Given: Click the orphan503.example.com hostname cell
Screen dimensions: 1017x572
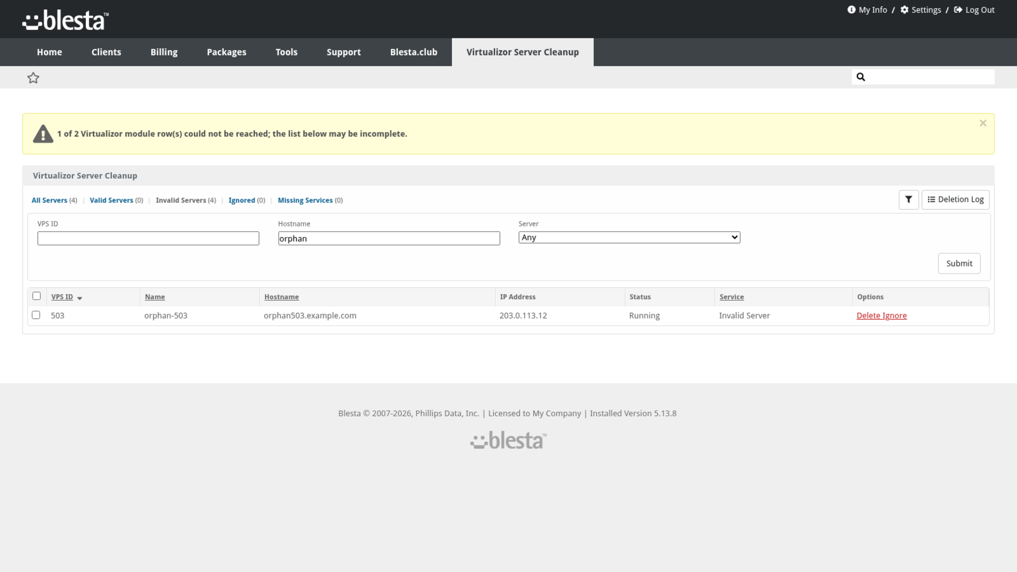Looking at the screenshot, I should tap(310, 316).
